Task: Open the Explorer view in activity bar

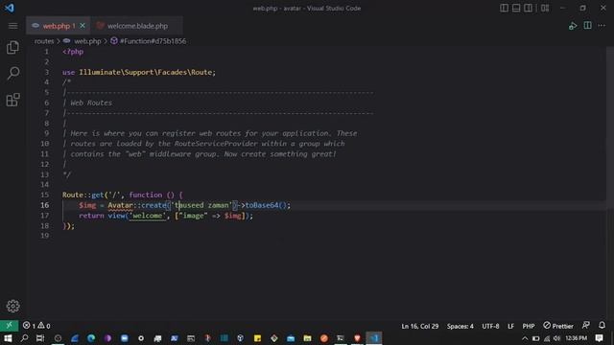Action: pyautogui.click(x=12, y=48)
